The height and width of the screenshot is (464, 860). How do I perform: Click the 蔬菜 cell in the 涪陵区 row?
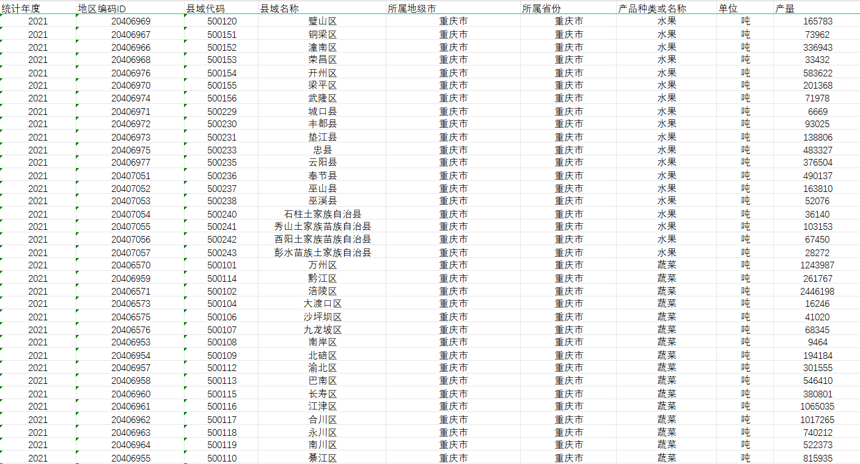tap(666, 292)
